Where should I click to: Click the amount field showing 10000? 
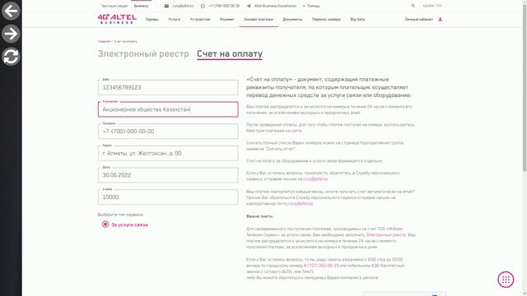pos(168,197)
